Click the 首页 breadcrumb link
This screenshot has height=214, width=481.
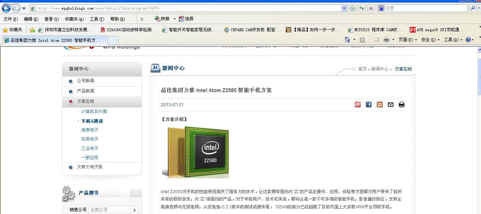362,69
